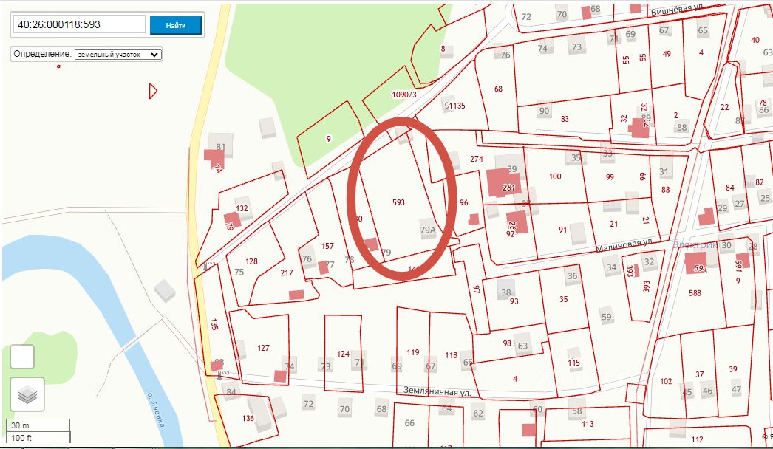Click parcel number 127
The height and width of the screenshot is (449, 773).
point(263,348)
